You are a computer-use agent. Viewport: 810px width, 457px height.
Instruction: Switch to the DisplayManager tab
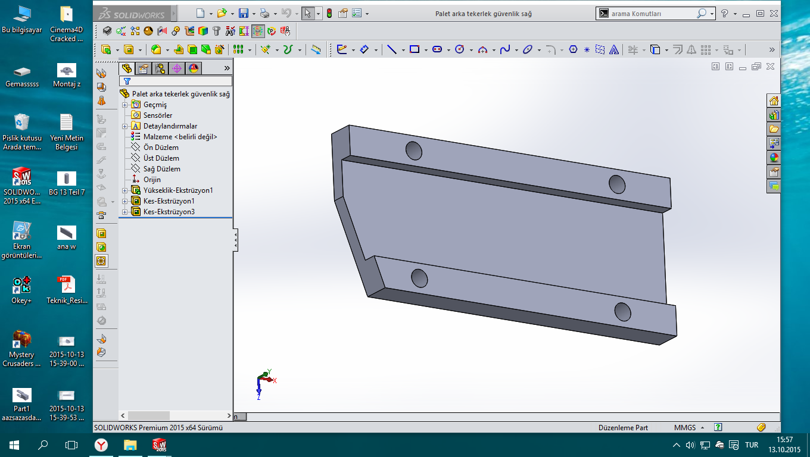pos(194,68)
